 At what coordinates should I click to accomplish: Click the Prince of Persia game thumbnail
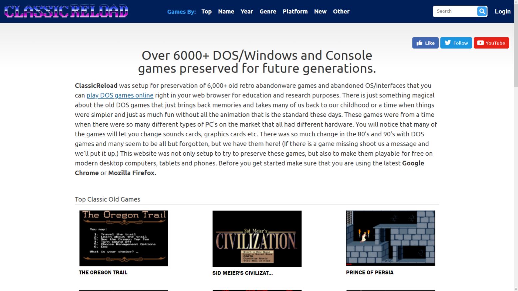tap(390, 238)
